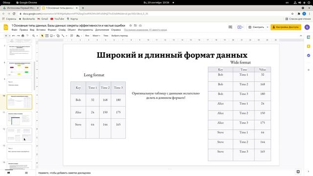313x176 pixels.
Task: Click the Тема (theme) button
Action: [x=106, y=36]
